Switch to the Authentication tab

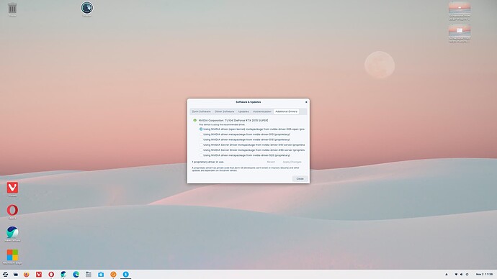[x=262, y=111]
